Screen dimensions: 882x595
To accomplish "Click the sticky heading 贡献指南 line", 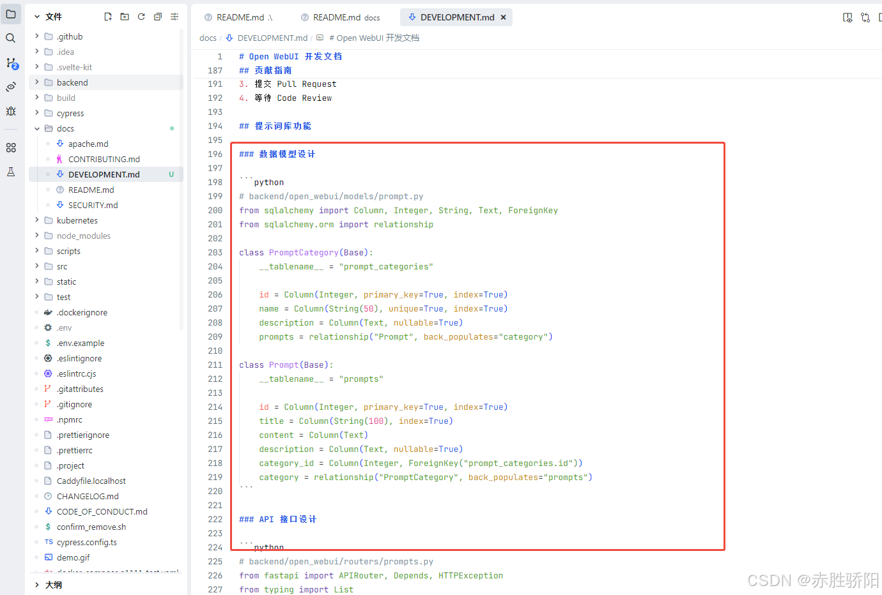I will (265, 70).
